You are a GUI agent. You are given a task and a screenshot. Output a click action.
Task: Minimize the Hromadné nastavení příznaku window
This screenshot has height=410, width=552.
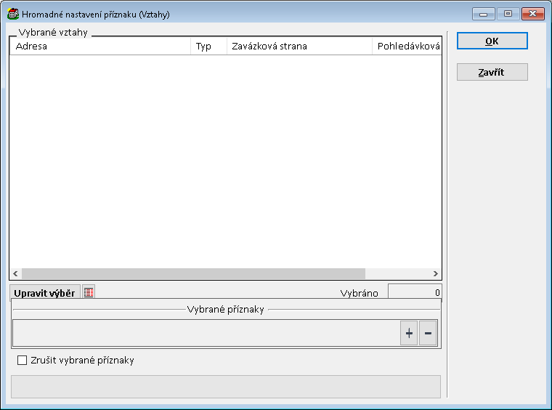pyautogui.click(x=483, y=14)
